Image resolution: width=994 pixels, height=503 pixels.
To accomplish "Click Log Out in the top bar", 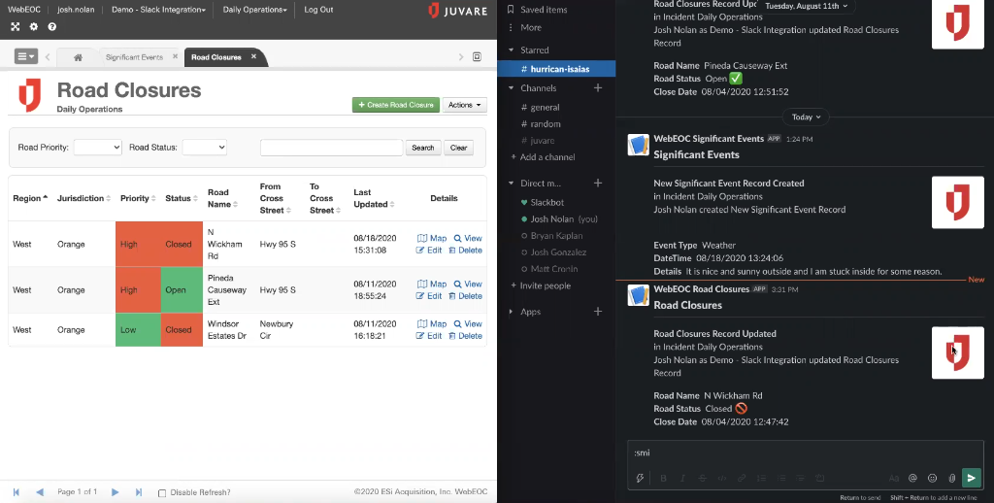I will pyautogui.click(x=318, y=10).
